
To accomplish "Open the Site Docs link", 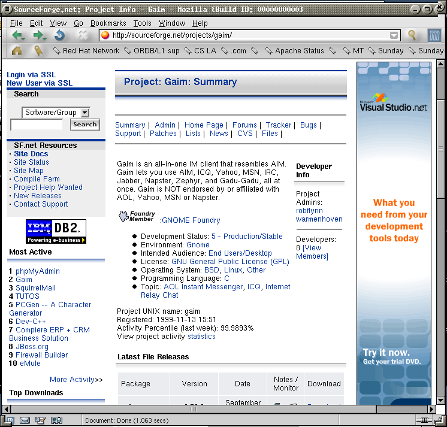I will coord(31,154).
